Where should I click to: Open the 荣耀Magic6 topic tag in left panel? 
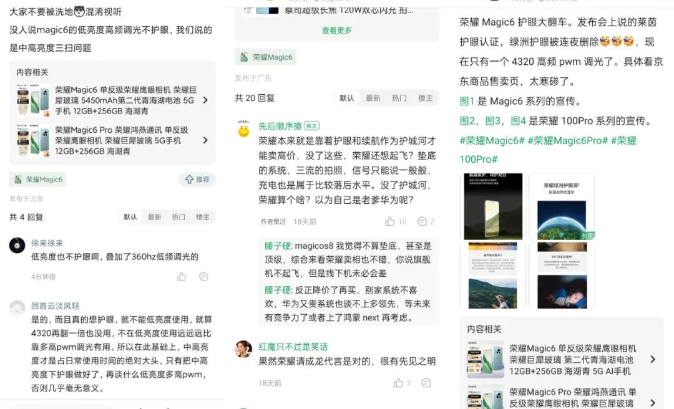(x=38, y=180)
